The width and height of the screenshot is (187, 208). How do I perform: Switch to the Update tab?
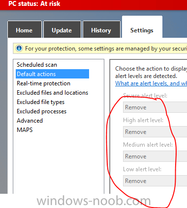click(62, 29)
